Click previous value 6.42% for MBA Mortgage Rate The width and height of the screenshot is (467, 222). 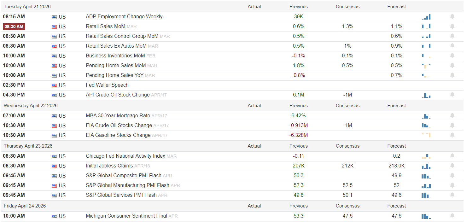tap(299, 115)
